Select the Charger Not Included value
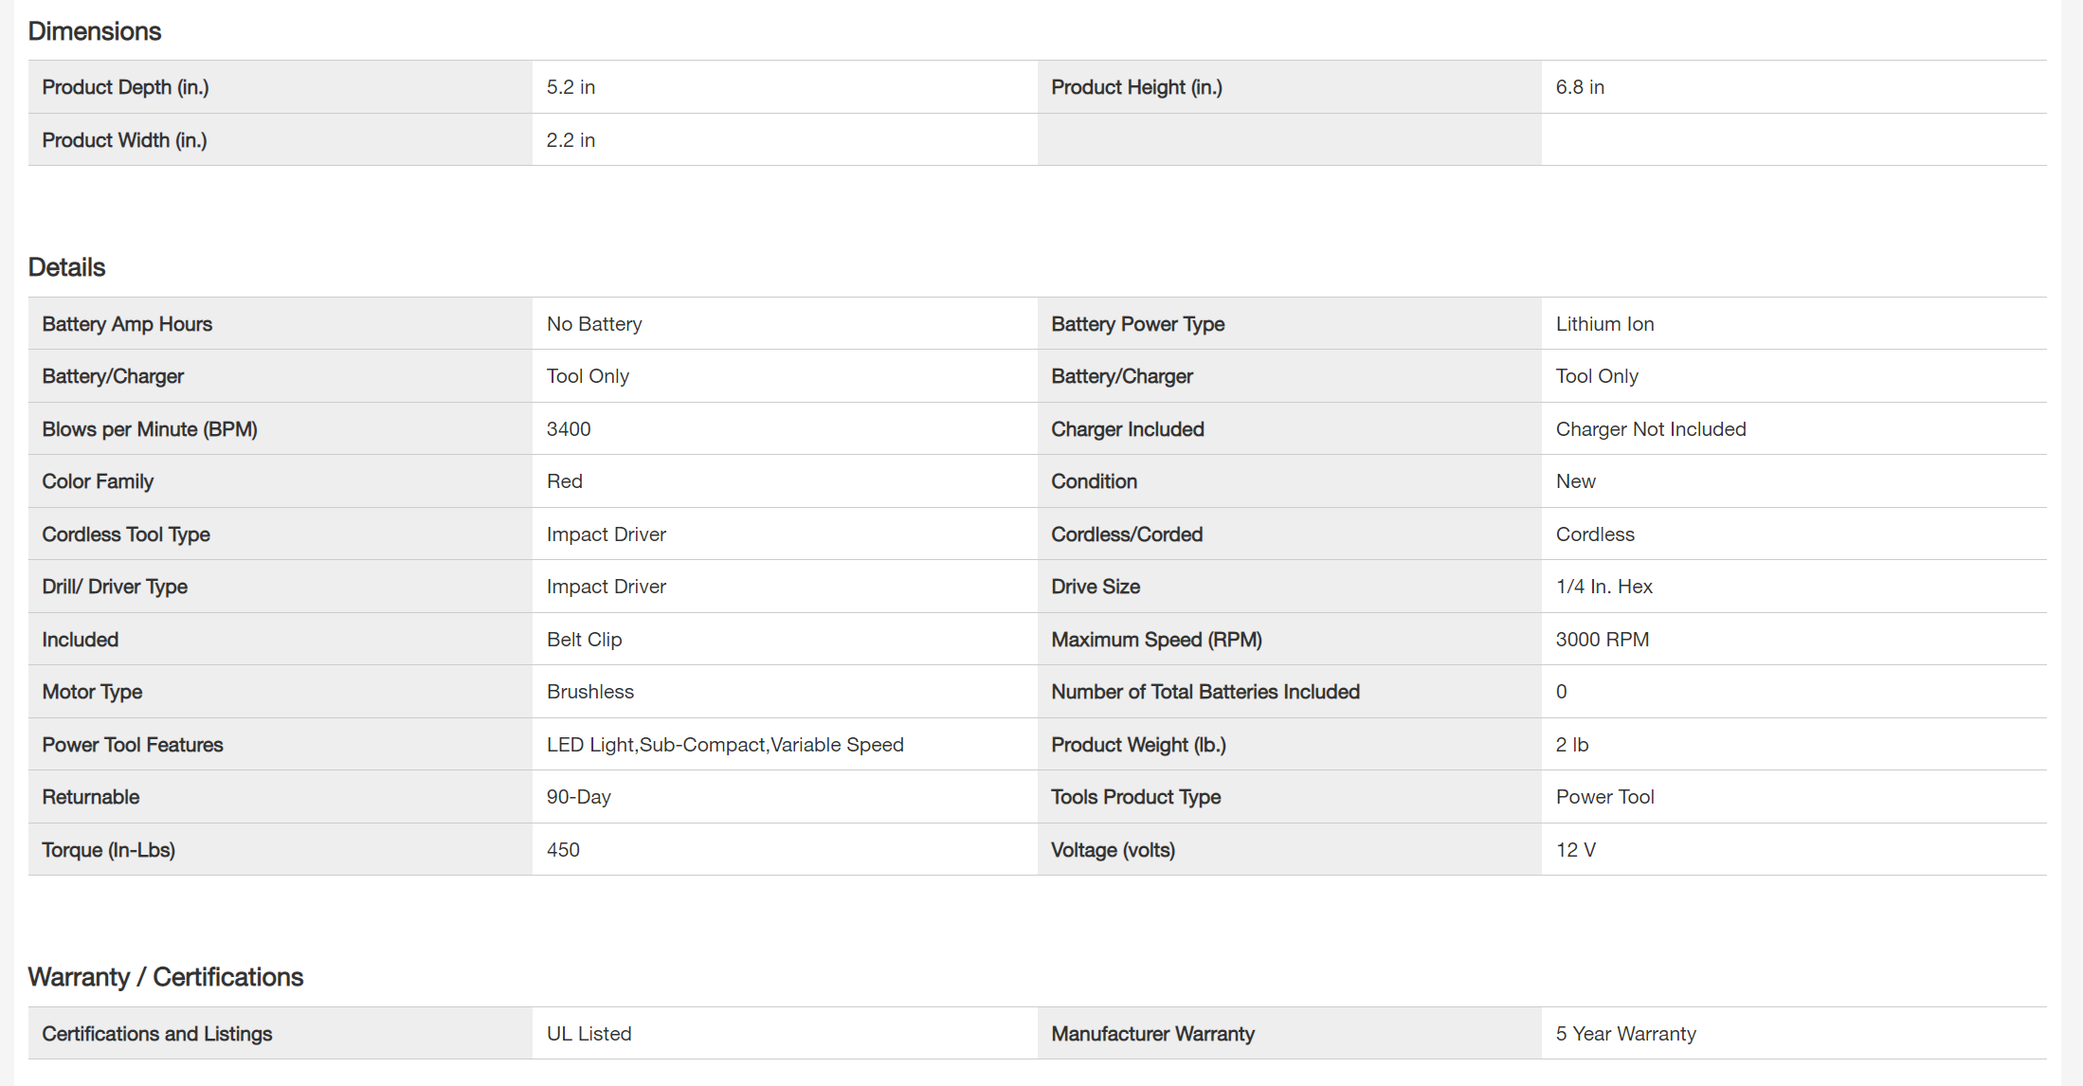 1650,429
